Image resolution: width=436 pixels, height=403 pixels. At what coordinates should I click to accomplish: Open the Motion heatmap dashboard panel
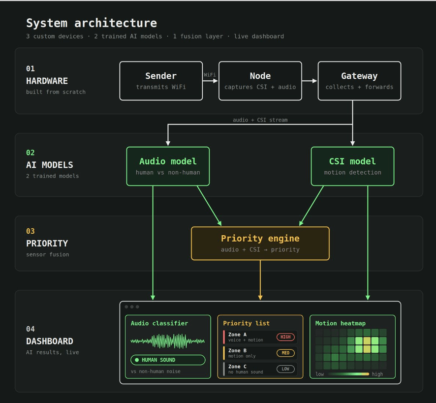(x=352, y=347)
